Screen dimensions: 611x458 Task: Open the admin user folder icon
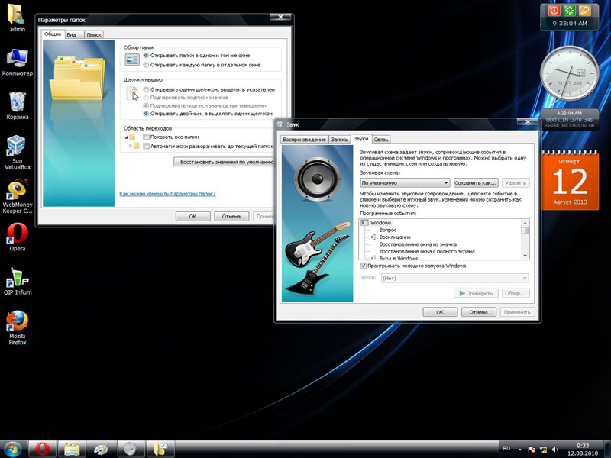(17, 18)
